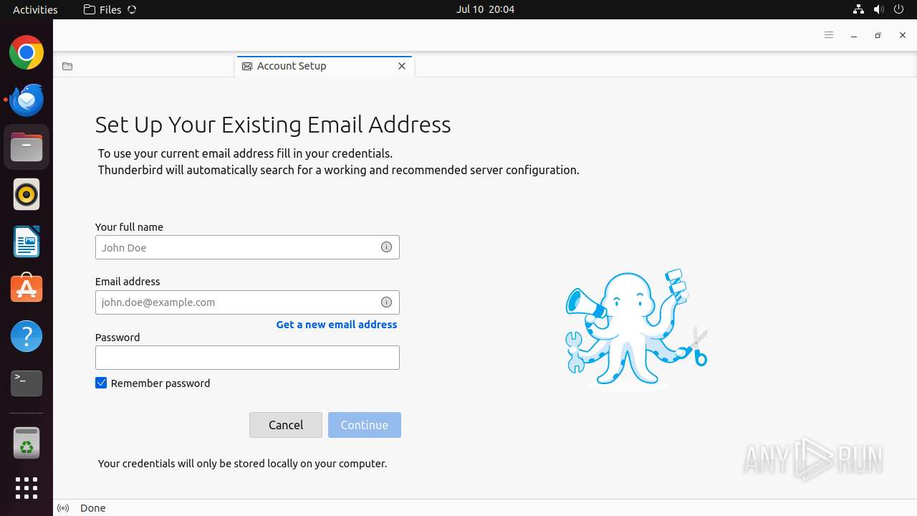Screen dimensions: 917x516
Task: Open Thunderbird hamburger application menu
Action: point(829,35)
